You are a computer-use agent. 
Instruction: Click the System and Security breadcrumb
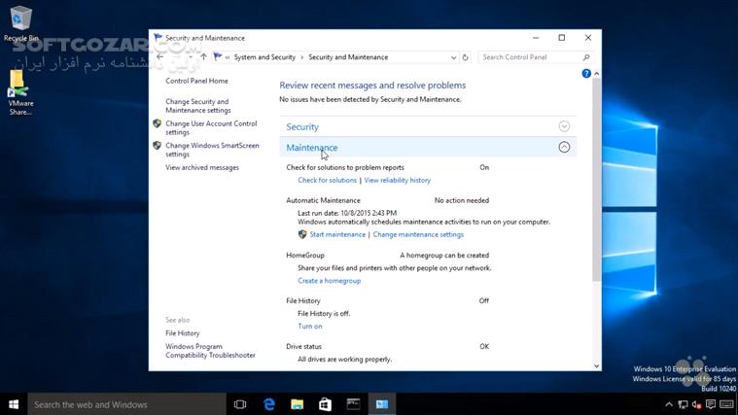click(x=264, y=57)
